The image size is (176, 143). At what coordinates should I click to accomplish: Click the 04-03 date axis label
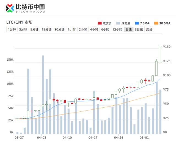point(42,138)
